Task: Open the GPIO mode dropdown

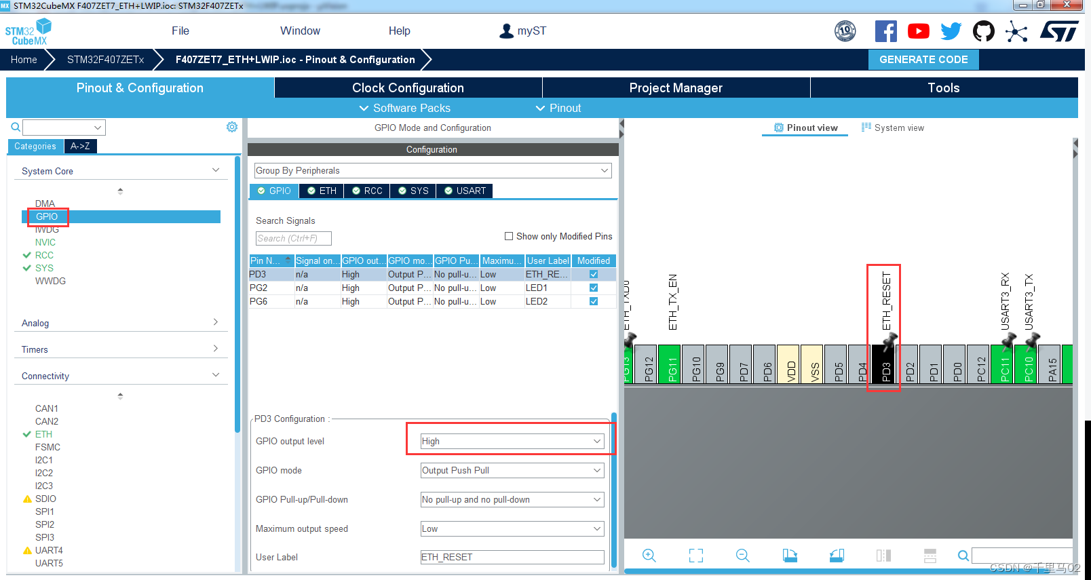Action: 512,470
